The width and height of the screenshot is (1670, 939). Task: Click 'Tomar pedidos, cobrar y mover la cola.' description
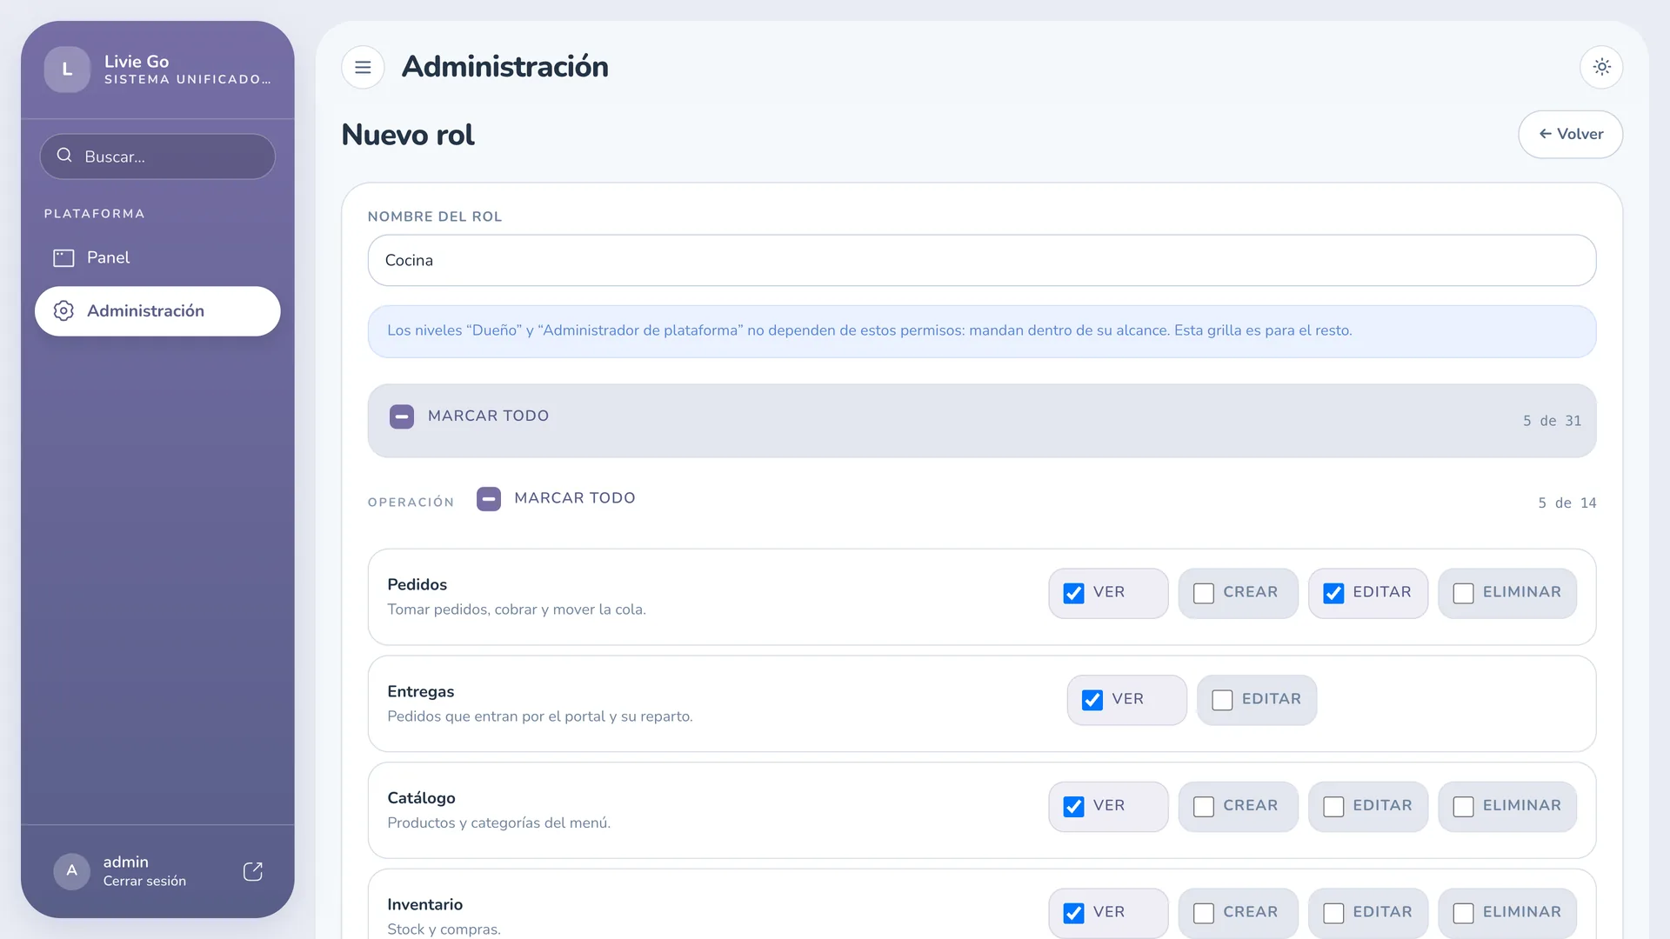pos(517,609)
